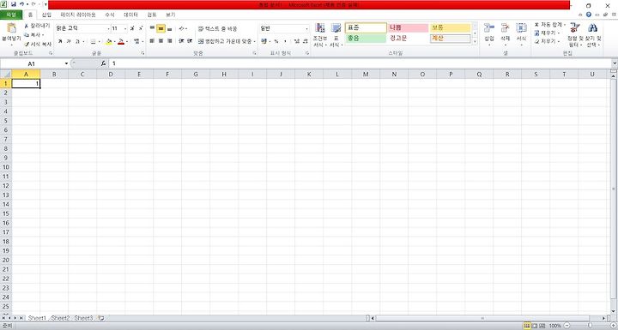Click the text orientation icon

(182, 28)
